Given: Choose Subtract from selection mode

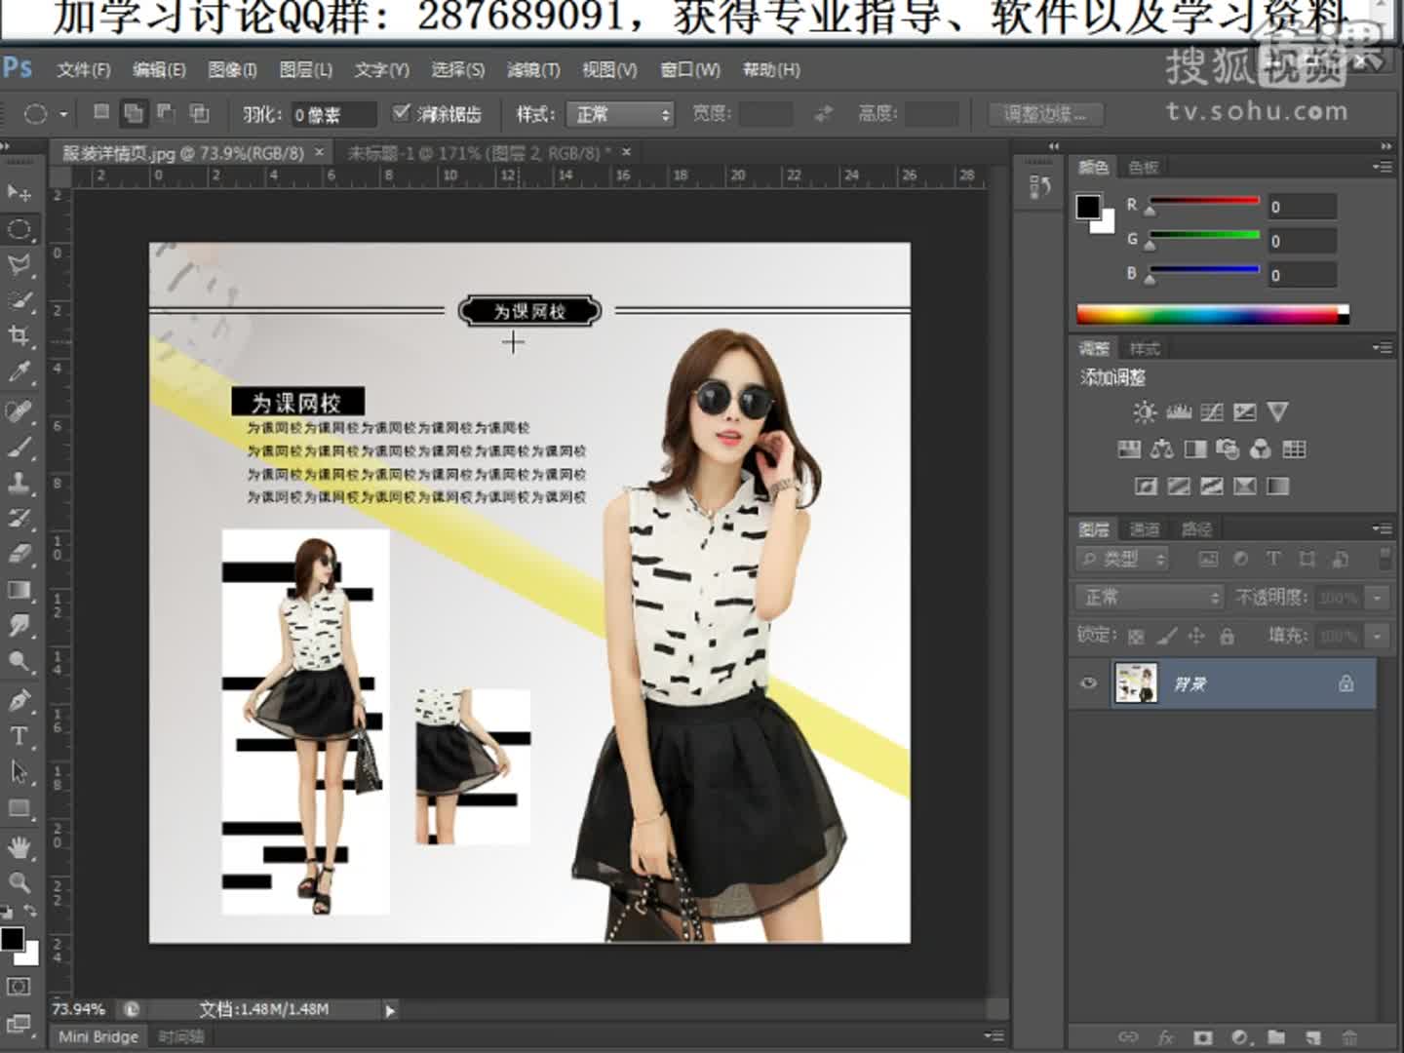Looking at the screenshot, I should (x=166, y=113).
